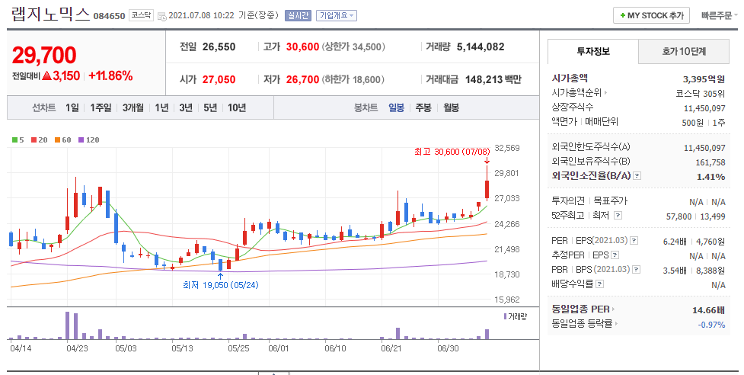Image resolution: width=744 pixels, height=375 pixels.
Task: Select the 1주일 line chart period
Action: point(101,107)
